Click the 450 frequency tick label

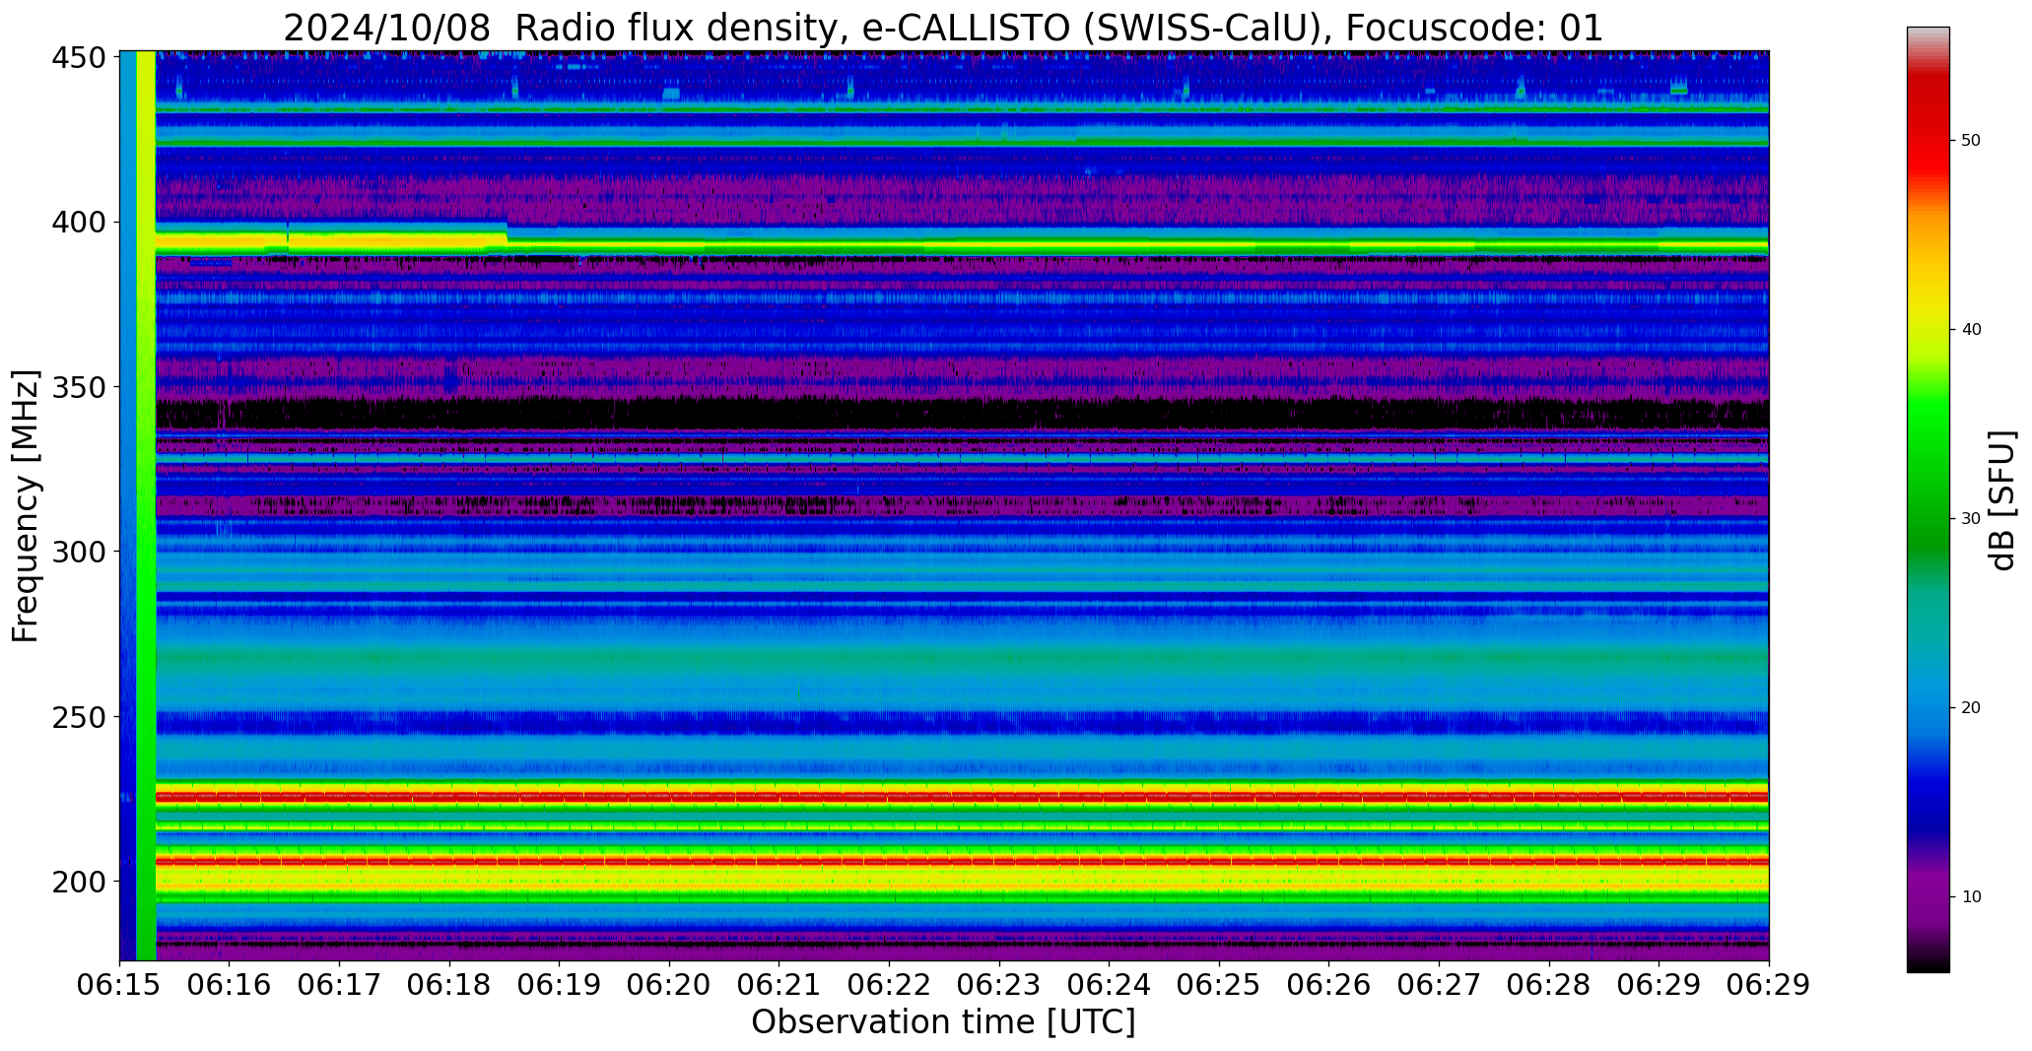pyautogui.click(x=79, y=58)
